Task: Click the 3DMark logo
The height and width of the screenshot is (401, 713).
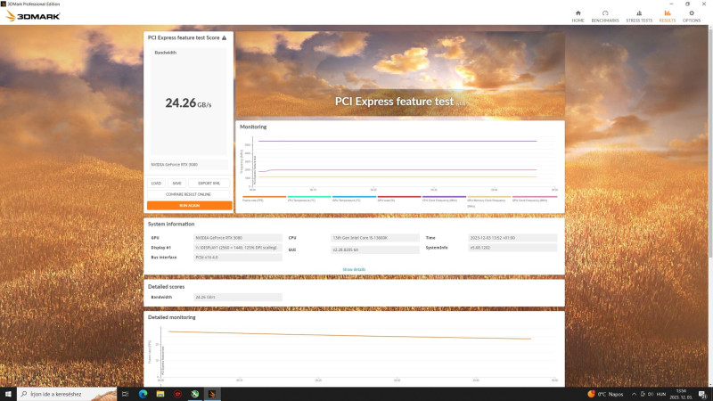Action: 33,16
